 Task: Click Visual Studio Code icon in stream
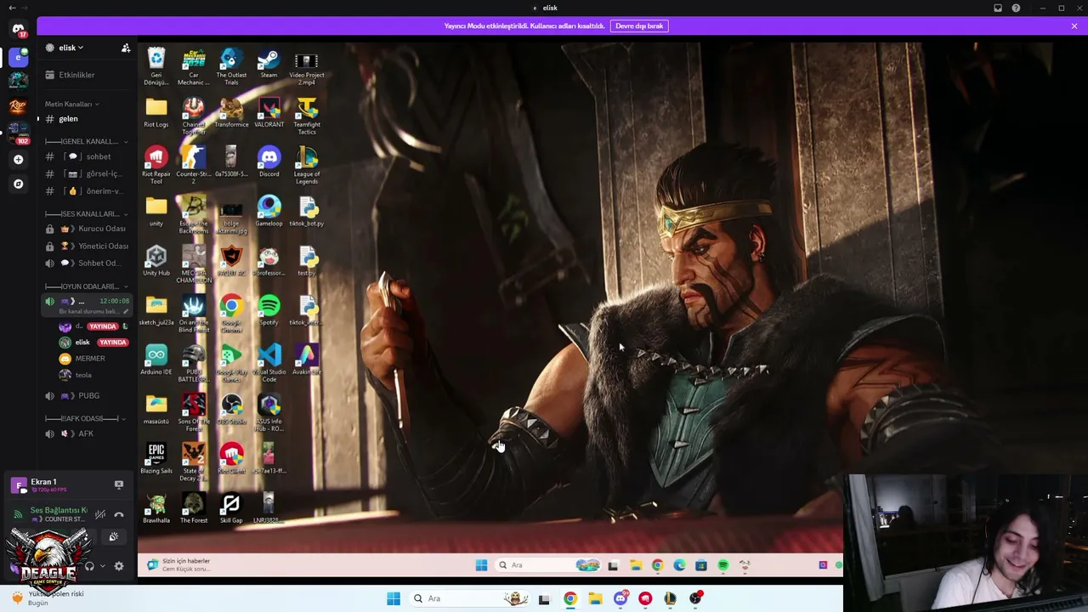click(269, 364)
